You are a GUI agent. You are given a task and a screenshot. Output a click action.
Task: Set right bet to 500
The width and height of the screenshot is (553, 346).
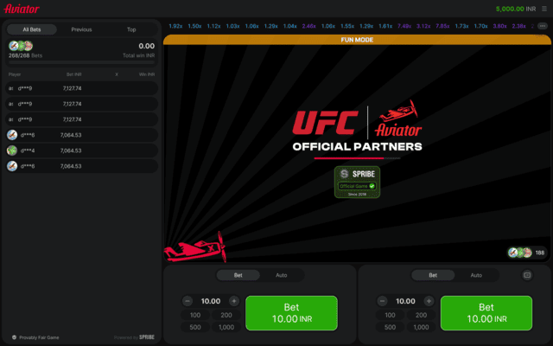390,327
